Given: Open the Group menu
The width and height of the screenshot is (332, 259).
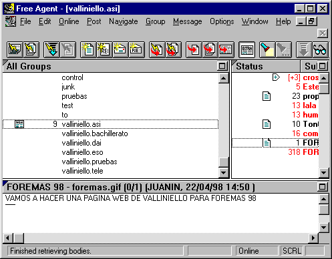Looking at the screenshot, I should (x=156, y=21).
